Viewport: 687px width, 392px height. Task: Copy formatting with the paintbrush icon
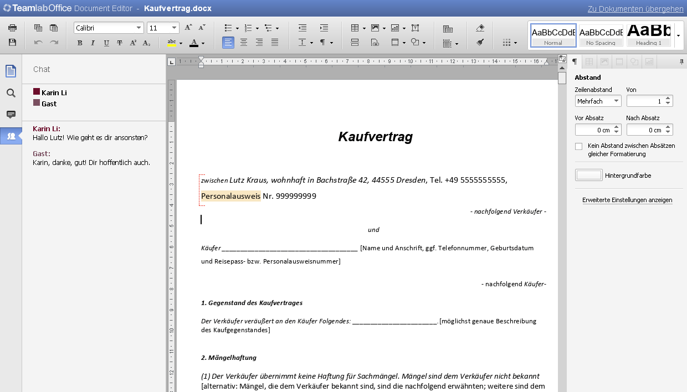(480, 43)
